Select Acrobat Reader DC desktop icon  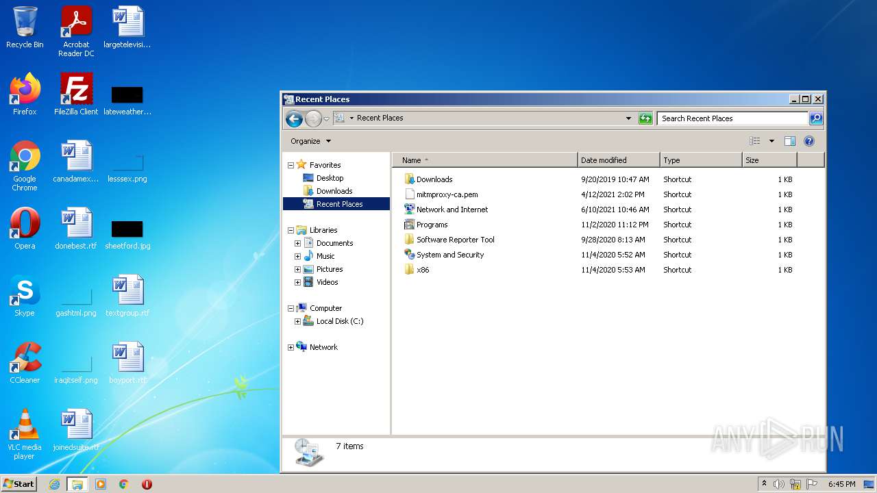(76, 31)
